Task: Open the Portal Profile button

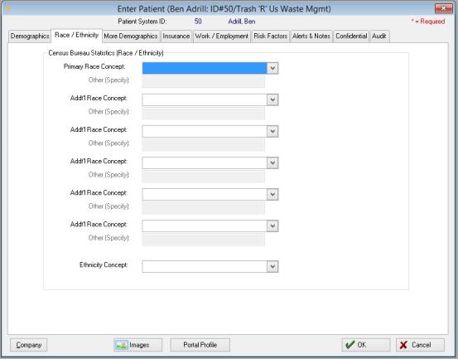Action: [x=200, y=345]
